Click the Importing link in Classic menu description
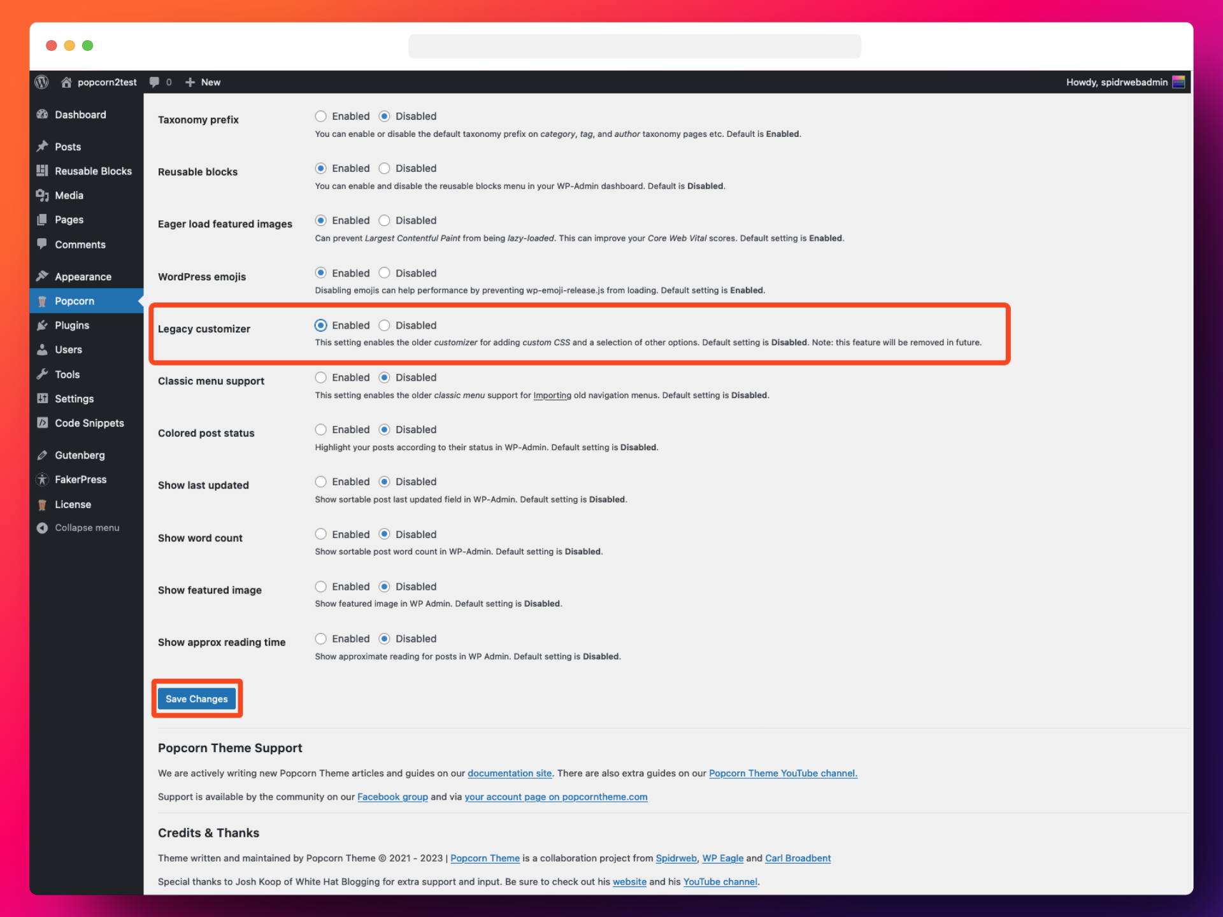 [x=552, y=395]
